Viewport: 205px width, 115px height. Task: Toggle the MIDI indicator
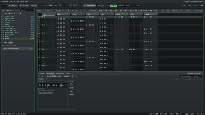(x=184, y=5)
